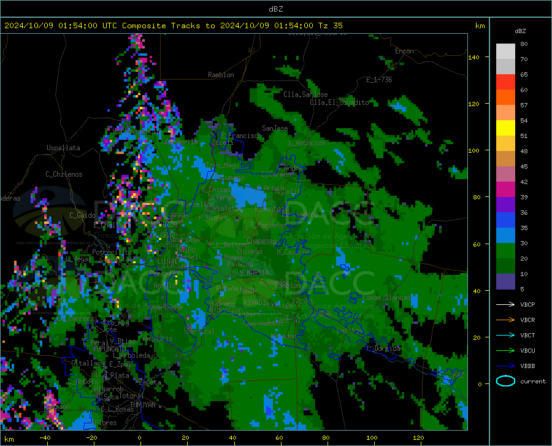Image resolution: width=552 pixels, height=446 pixels.
Task: Click the 0 tick on the vertical axis
Action: 480,384
